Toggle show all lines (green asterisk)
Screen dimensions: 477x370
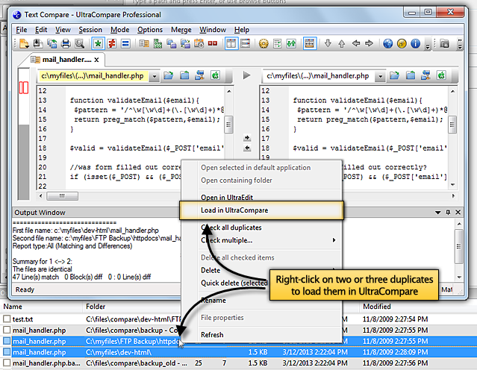(x=98, y=43)
